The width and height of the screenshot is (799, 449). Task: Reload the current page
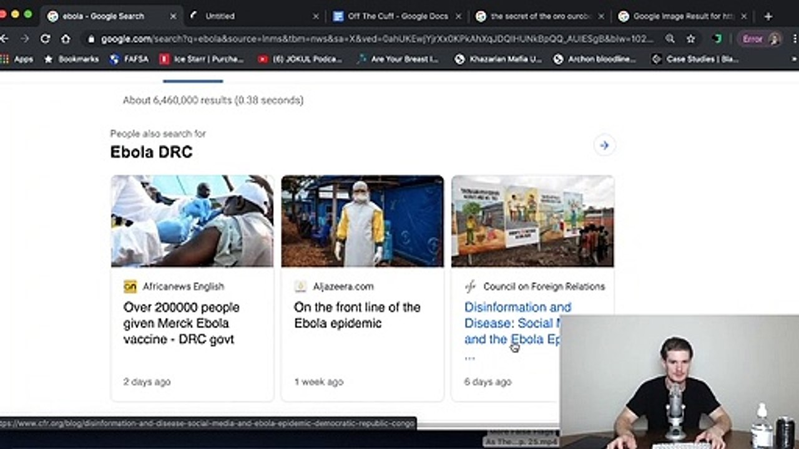coord(45,39)
